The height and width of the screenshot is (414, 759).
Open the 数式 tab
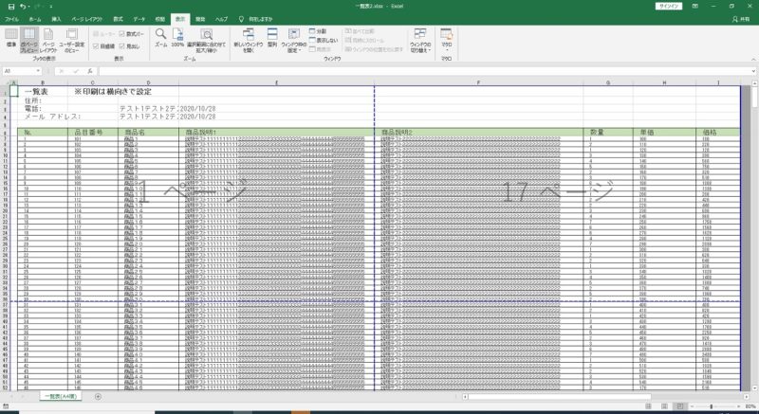118,19
